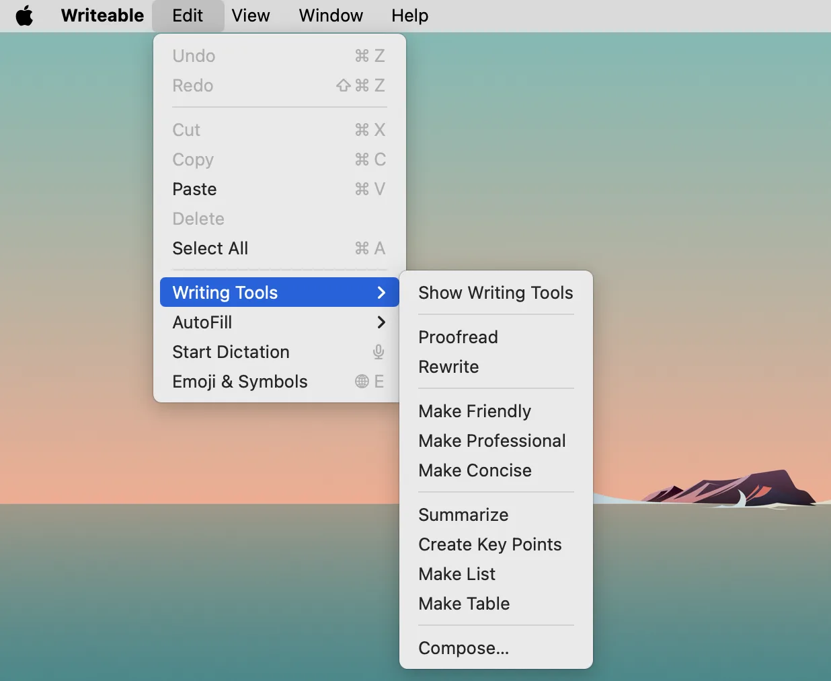Viewport: 831px width, 681px height.
Task: Click Show Writing Tools
Action: (496, 293)
